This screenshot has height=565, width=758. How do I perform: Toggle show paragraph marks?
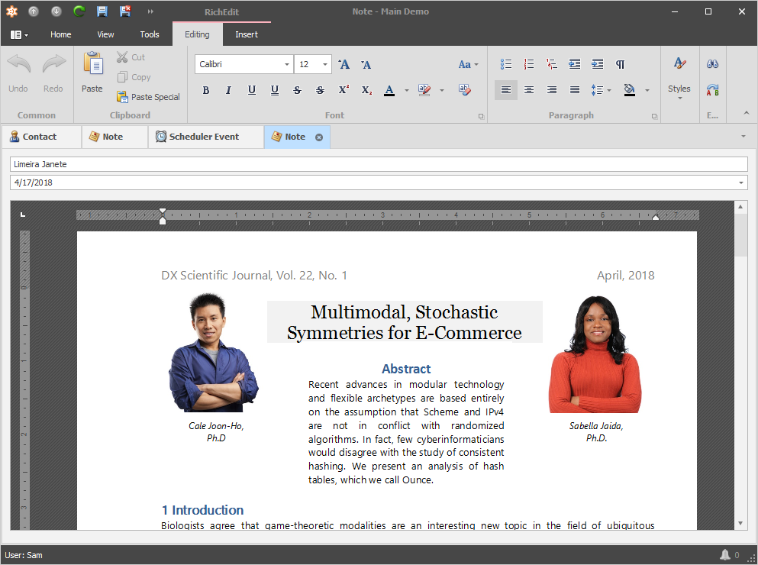coord(621,65)
